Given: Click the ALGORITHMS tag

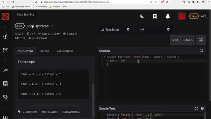Looking at the screenshot, I should [x=30, y=112].
